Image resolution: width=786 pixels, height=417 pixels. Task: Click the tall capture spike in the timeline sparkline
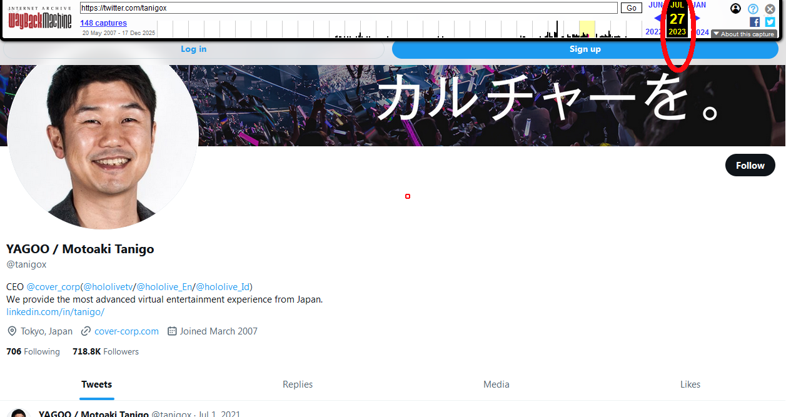[557, 29]
